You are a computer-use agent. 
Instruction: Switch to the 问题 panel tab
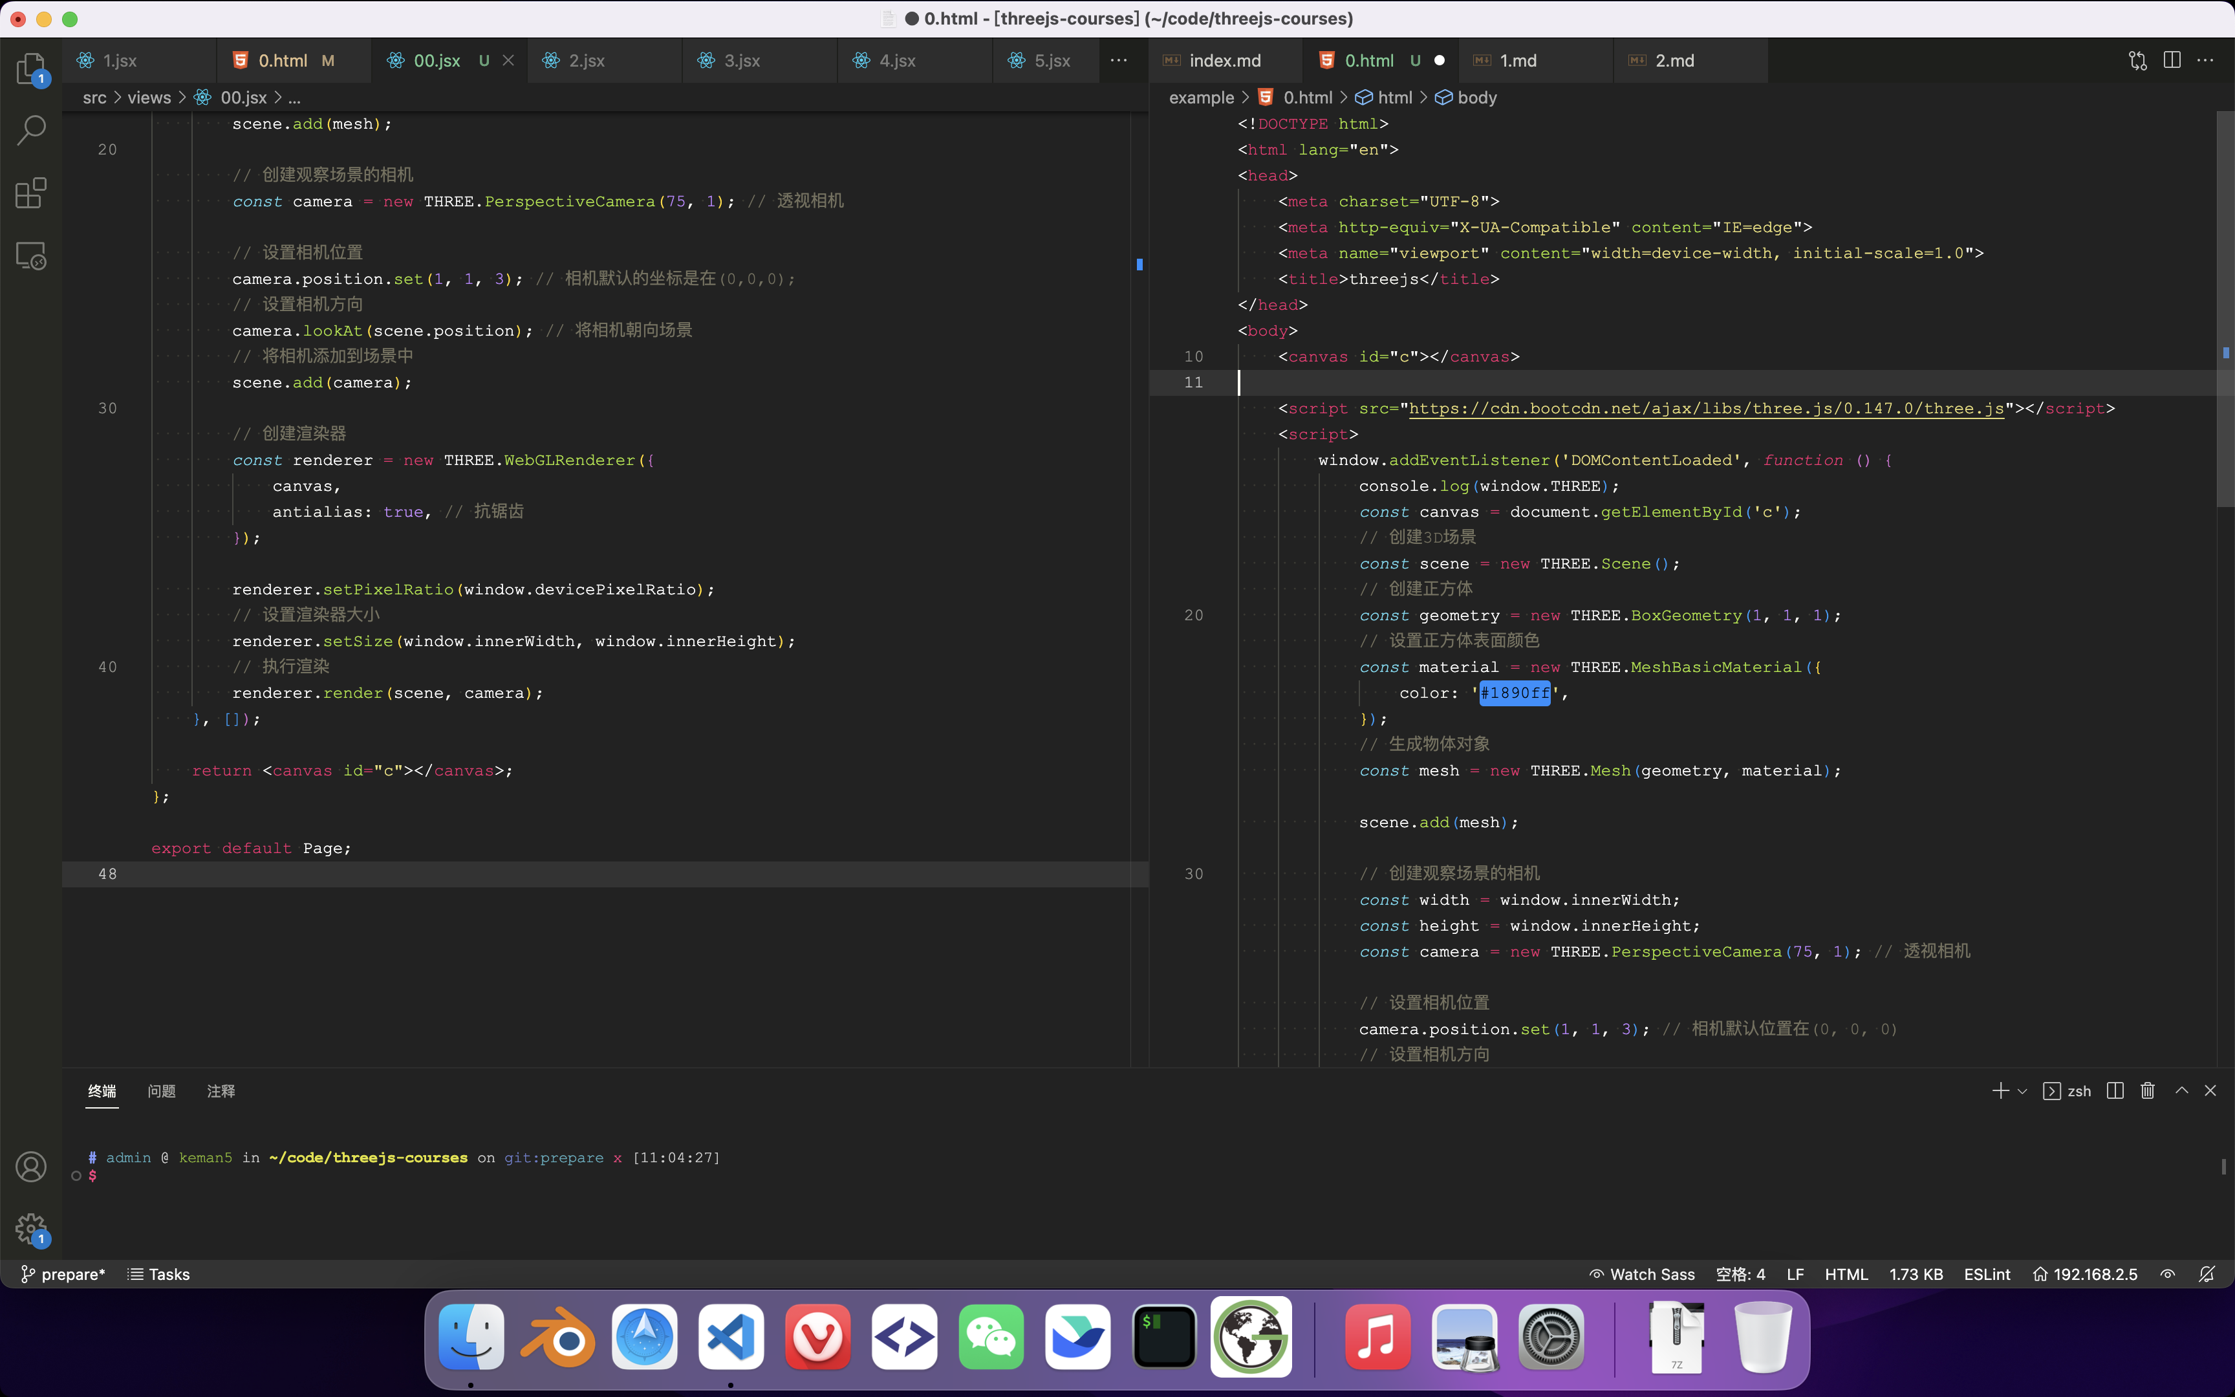coord(162,1091)
